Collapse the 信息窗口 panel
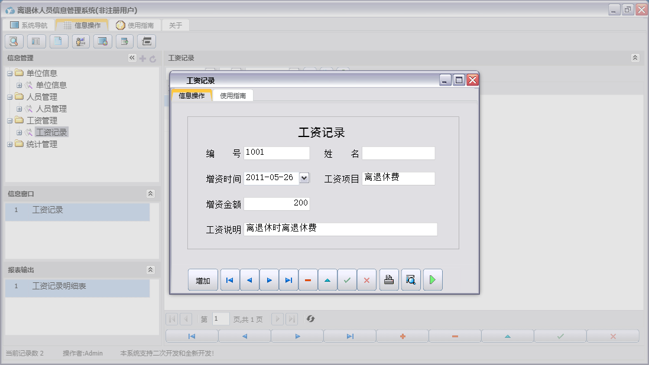The image size is (649, 365). tap(150, 194)
